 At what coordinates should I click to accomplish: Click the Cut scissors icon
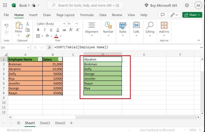pos(28,24)
